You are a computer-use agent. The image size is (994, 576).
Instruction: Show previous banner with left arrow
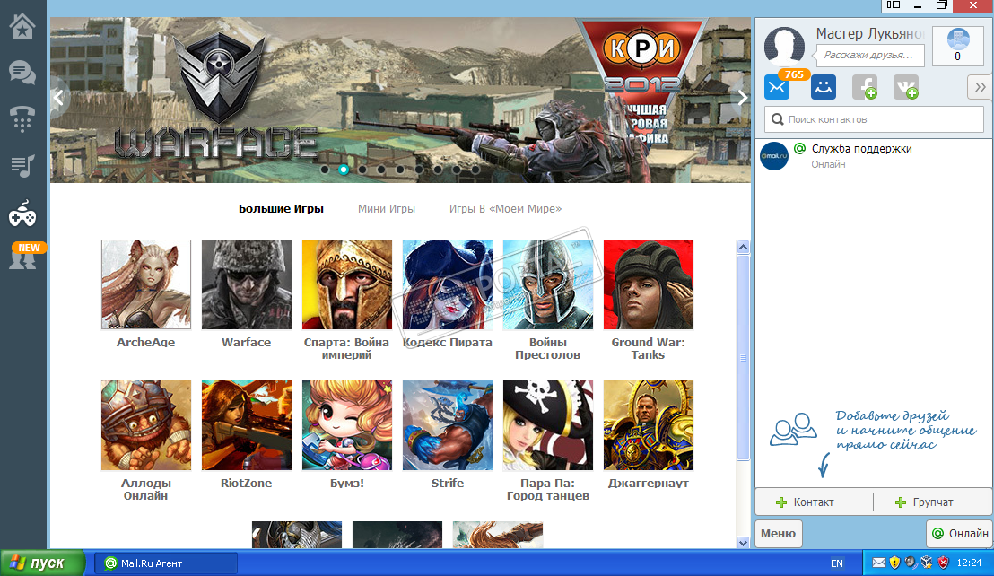[x=58, y=98]
